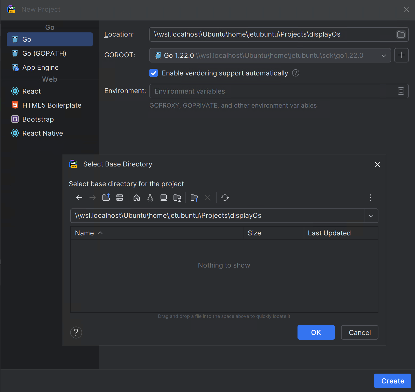Open the kebab menu in the directory dialog
Screen dimensions: 415x392
[371, 198]
